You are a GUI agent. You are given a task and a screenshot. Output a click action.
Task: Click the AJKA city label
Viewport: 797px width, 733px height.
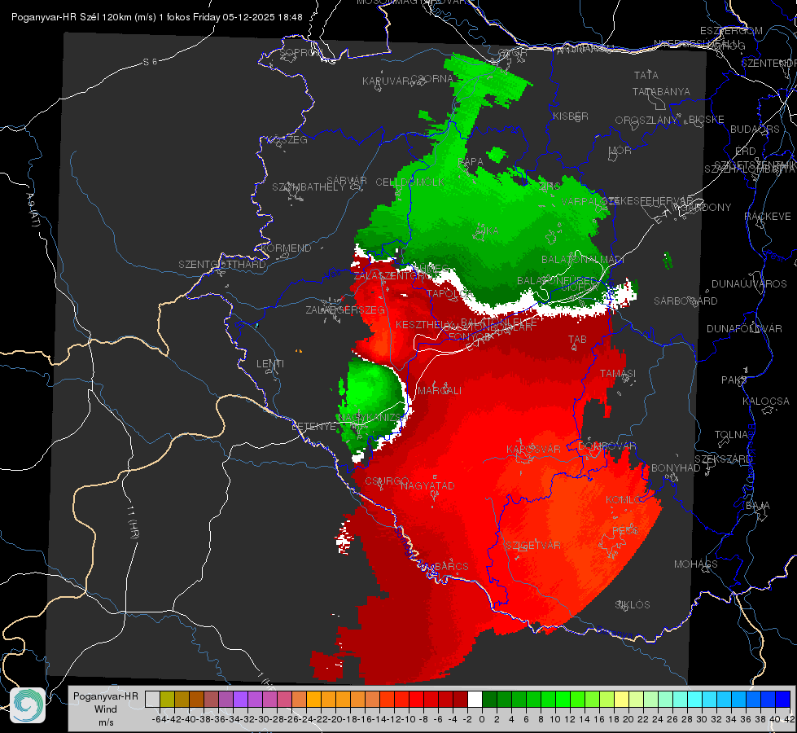point(486,231)
